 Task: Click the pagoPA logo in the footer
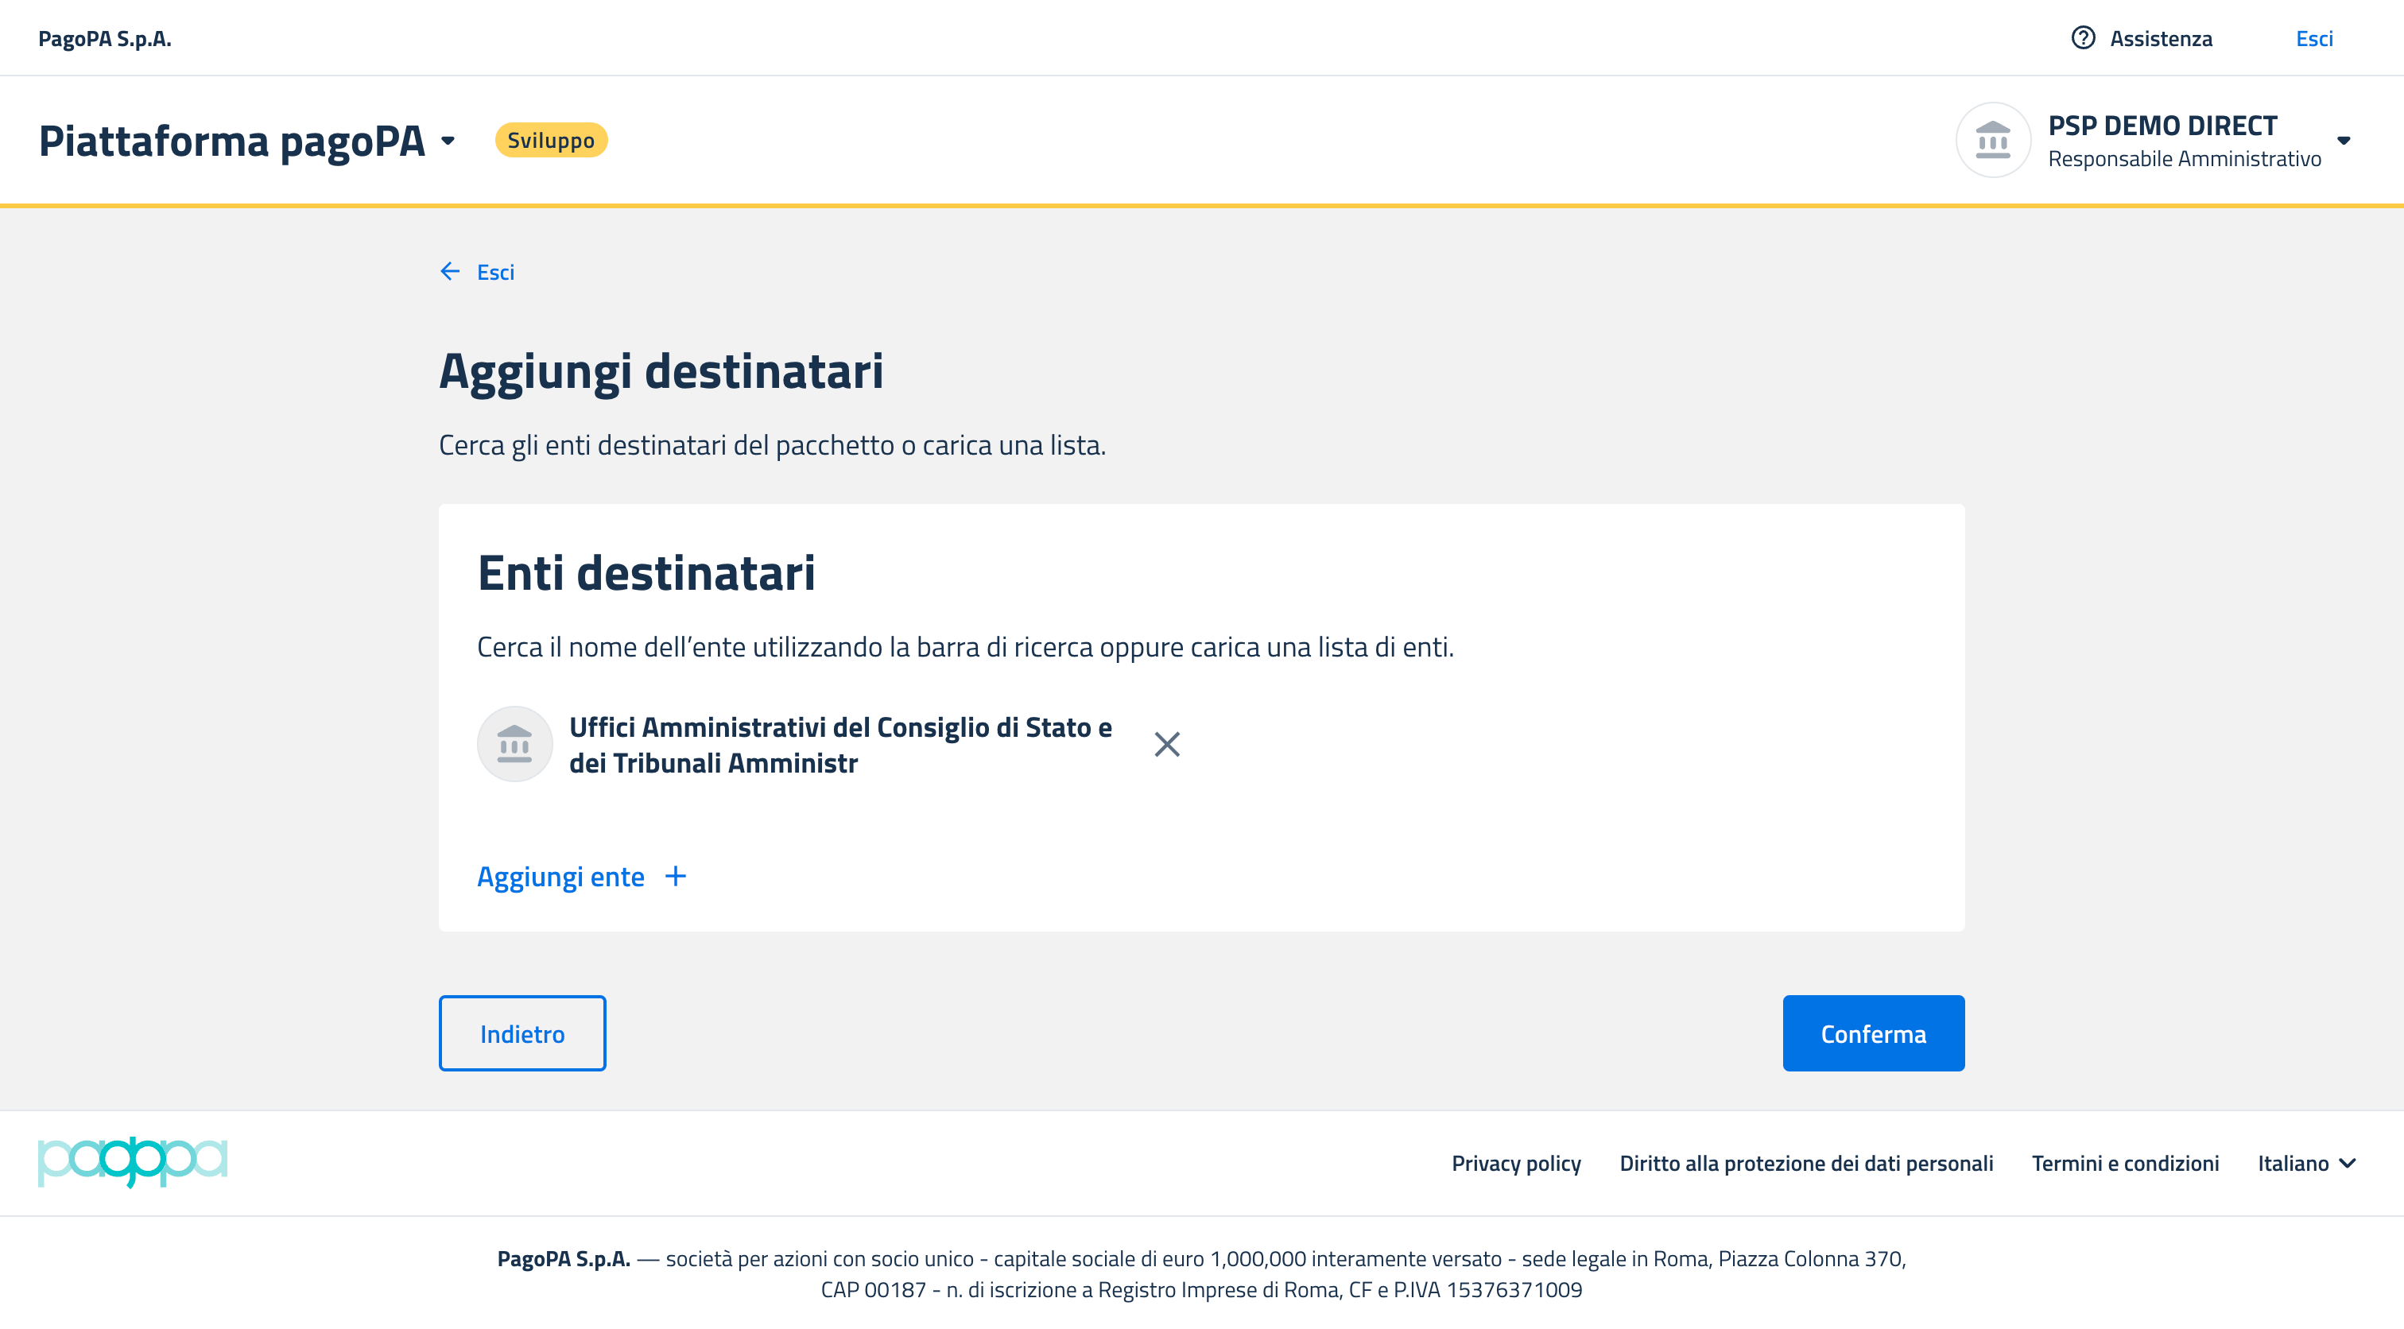pyautogui.click(x=133, y=1162)
